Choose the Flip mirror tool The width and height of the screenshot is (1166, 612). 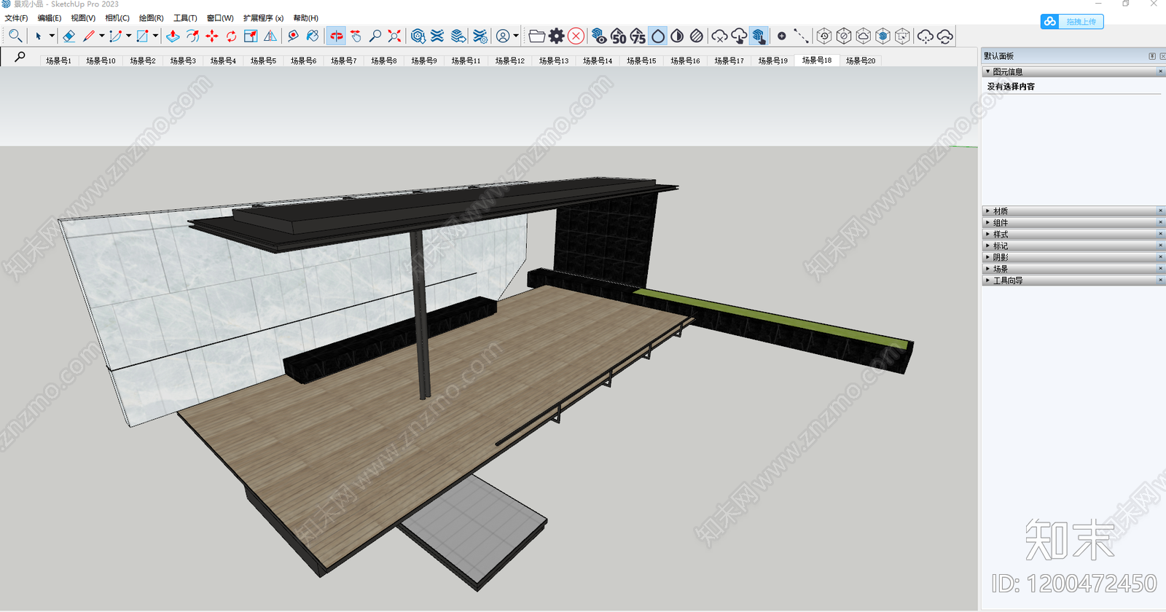click(x=270, y=36)
